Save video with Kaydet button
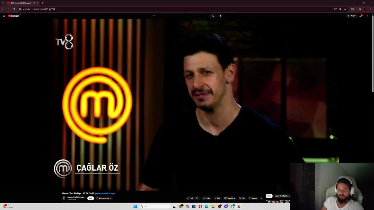The image size is (374, 210). 253,198
